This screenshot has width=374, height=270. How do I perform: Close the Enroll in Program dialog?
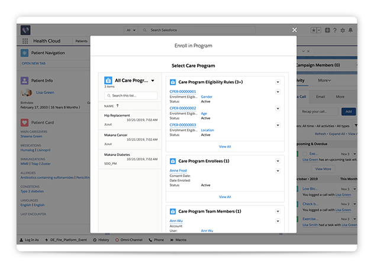pos(295,30)
